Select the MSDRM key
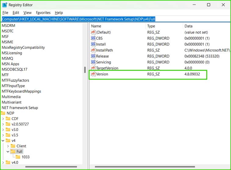The height and width of the screenshot is (170, 231). point(9,26)
